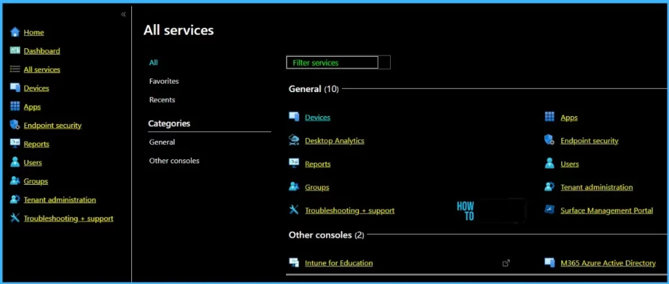Image resolution: width=669 pixels, height=284 pixels.
Task: Collapse the sidebar with double chevron
Action: click(x=123, y=14)
